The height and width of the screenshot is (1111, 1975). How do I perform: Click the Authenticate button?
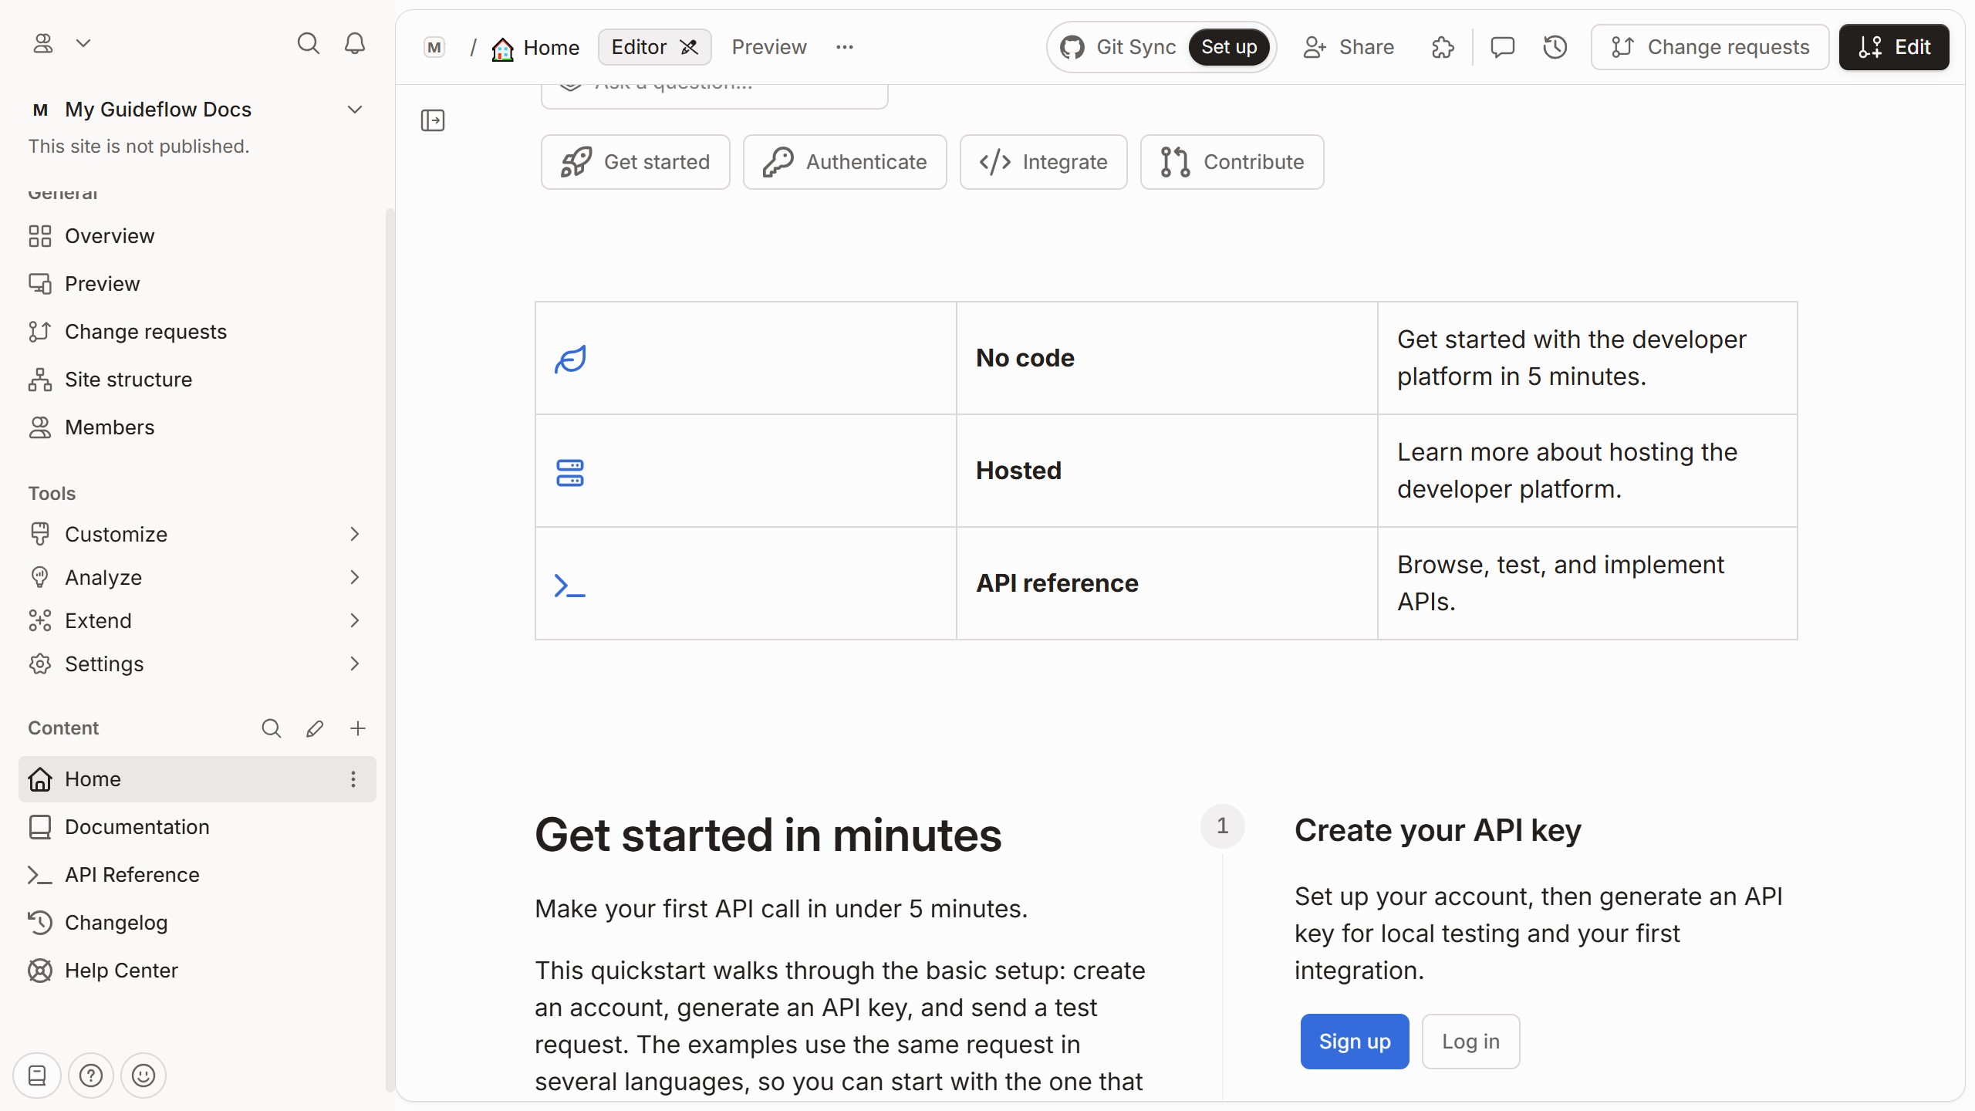point(845,162)
